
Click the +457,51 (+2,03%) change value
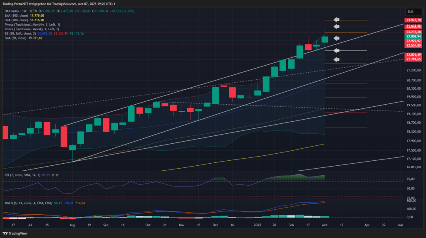pos(122,11)
